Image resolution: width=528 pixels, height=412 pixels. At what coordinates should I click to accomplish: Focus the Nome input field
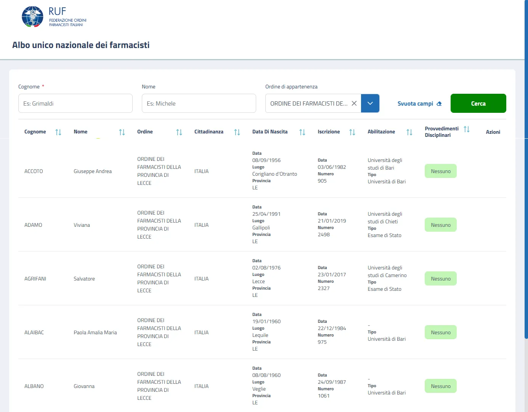(199, 103)
